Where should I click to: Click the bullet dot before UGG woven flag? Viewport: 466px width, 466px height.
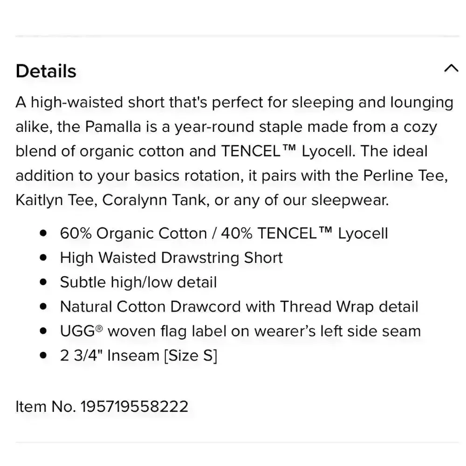click(x=44, y=331)
